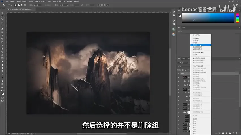Click the delete layer trash icon
Image resolution: width=241 pixels, height=135 pixels.
pyautogui.click(x=237, y=133)
